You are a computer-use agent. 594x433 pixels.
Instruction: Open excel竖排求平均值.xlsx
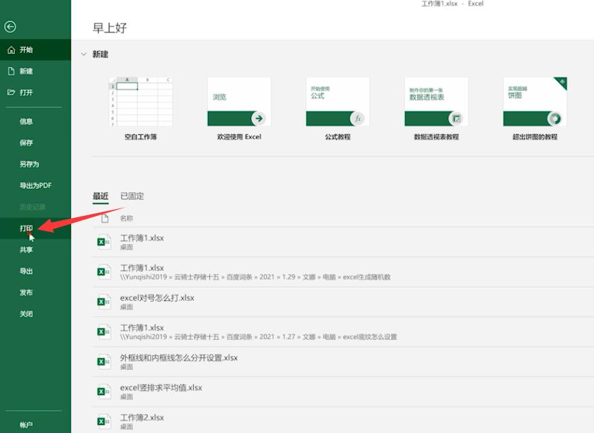[x=343, y=392]
